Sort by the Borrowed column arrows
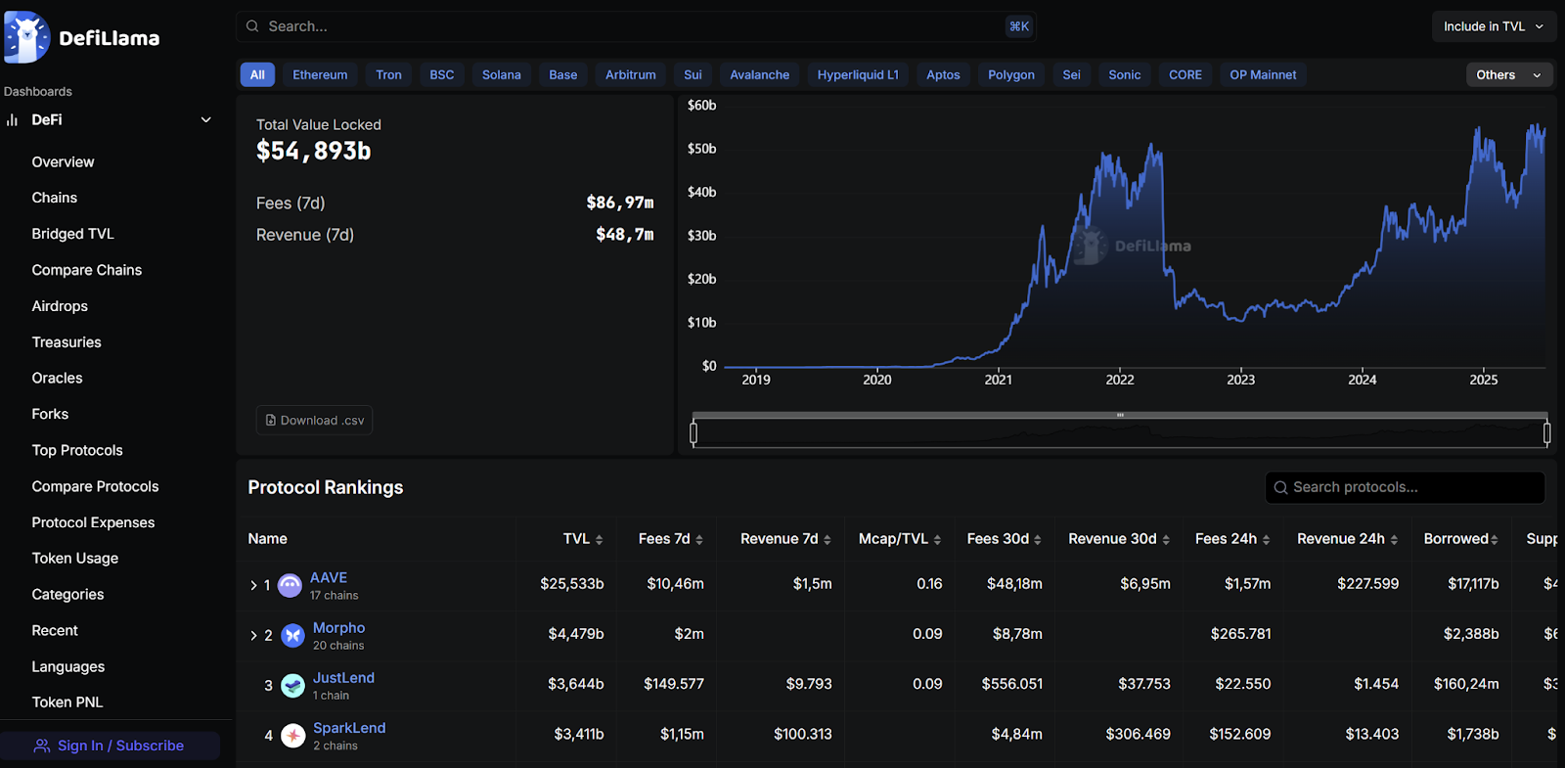1565x768 pixels. point(1495,540)
